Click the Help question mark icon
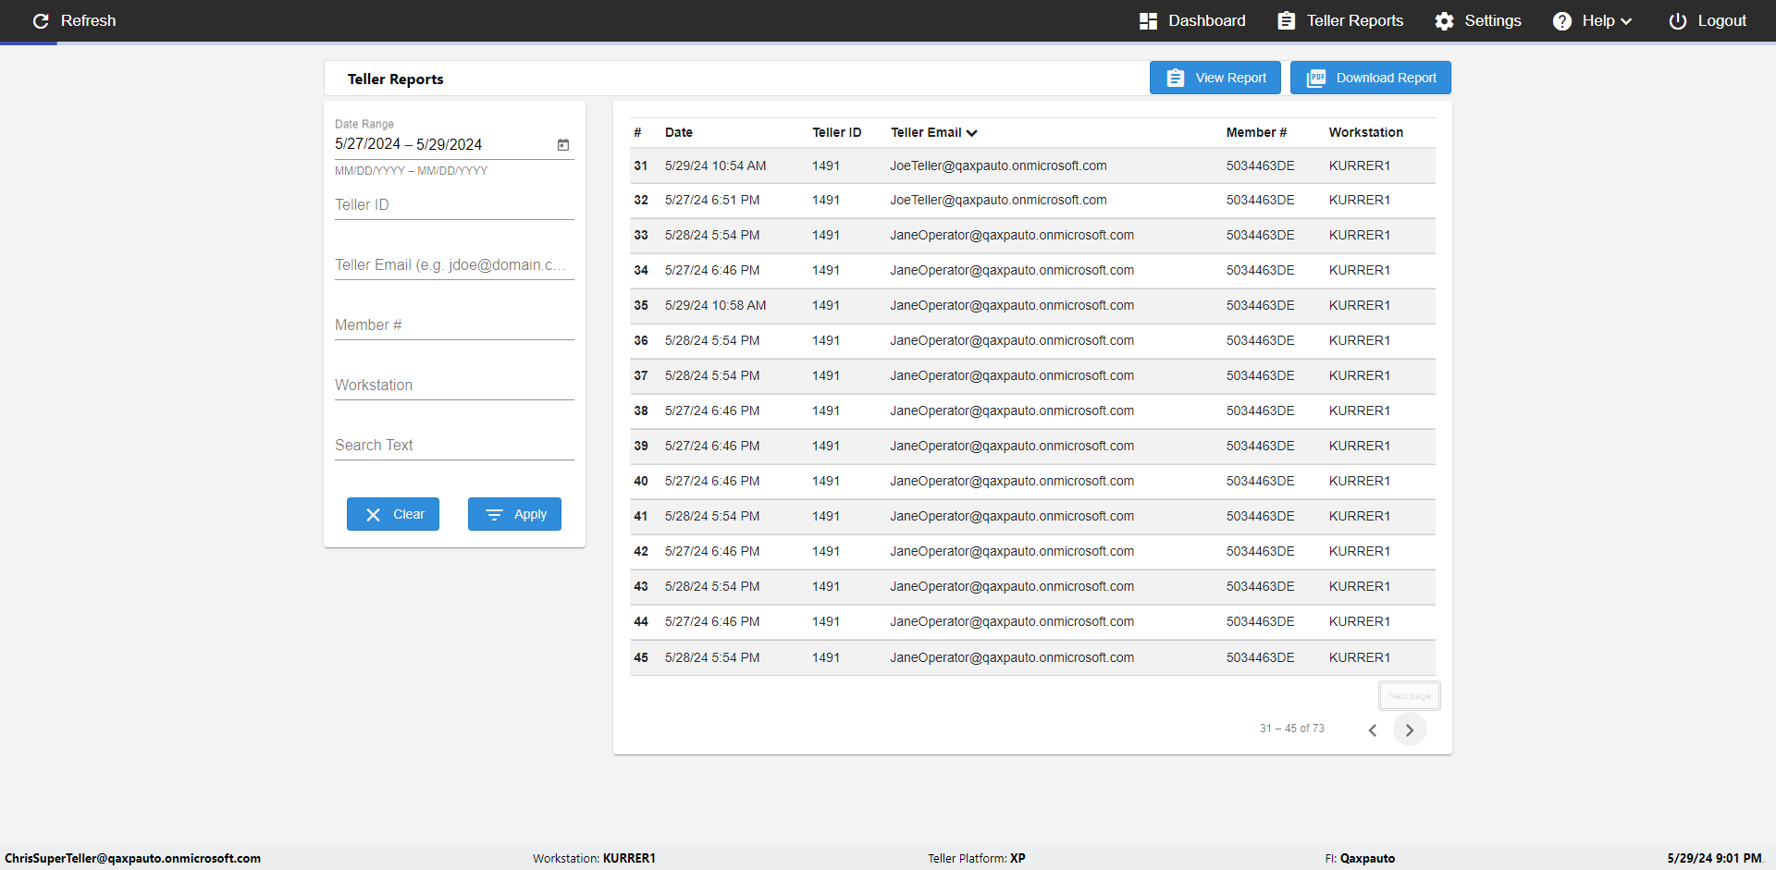 pos(1562,20)
